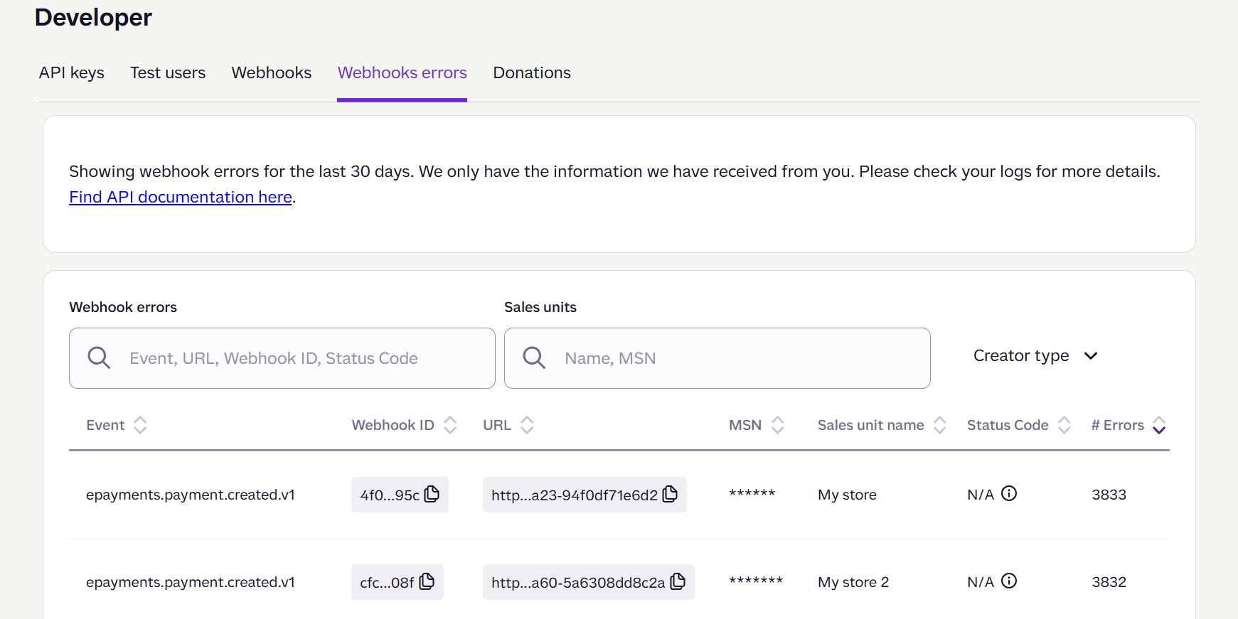
Task: Sort table by Status Code column
Action: point(1064,425)
